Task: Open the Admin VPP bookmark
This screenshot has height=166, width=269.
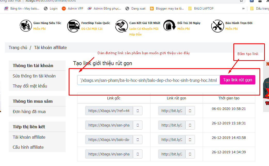Action: click(73, 9)
